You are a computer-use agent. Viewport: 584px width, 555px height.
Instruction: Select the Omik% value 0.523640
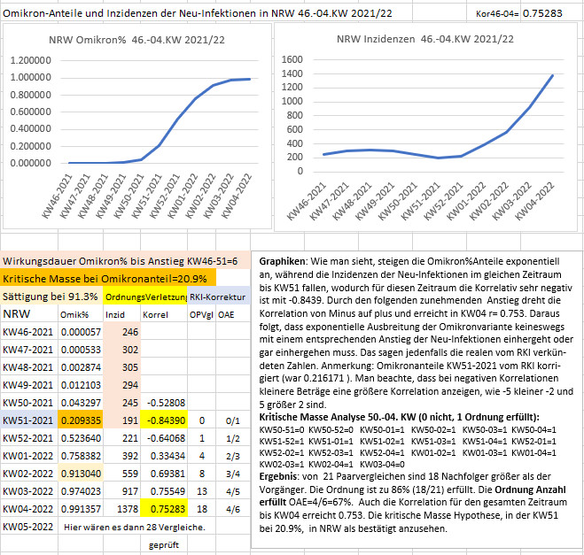pos(81,438)
